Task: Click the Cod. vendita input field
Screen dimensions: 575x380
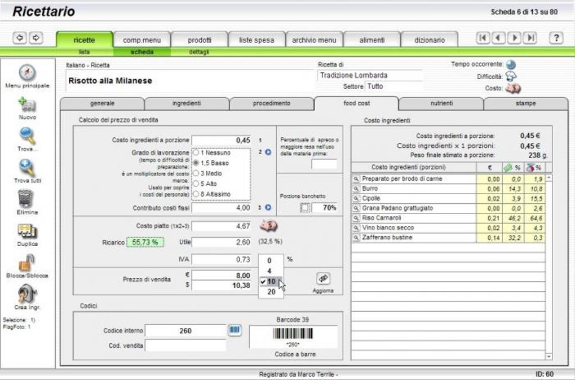Action: pyautogui.click(x=185, y=345)
